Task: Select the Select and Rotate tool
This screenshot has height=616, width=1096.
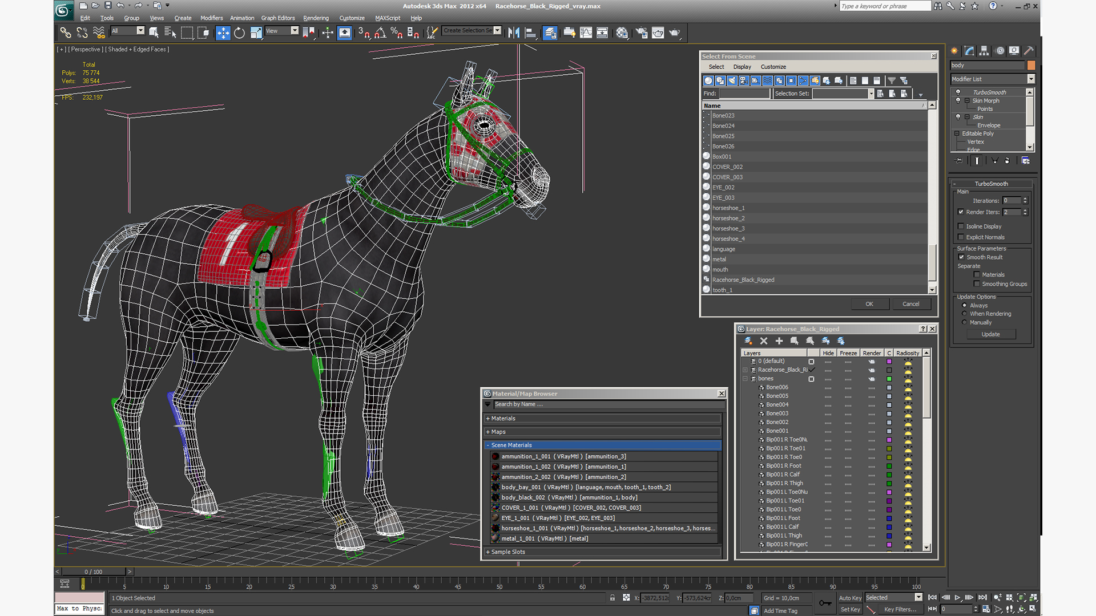Action: [x=240, y=33]
